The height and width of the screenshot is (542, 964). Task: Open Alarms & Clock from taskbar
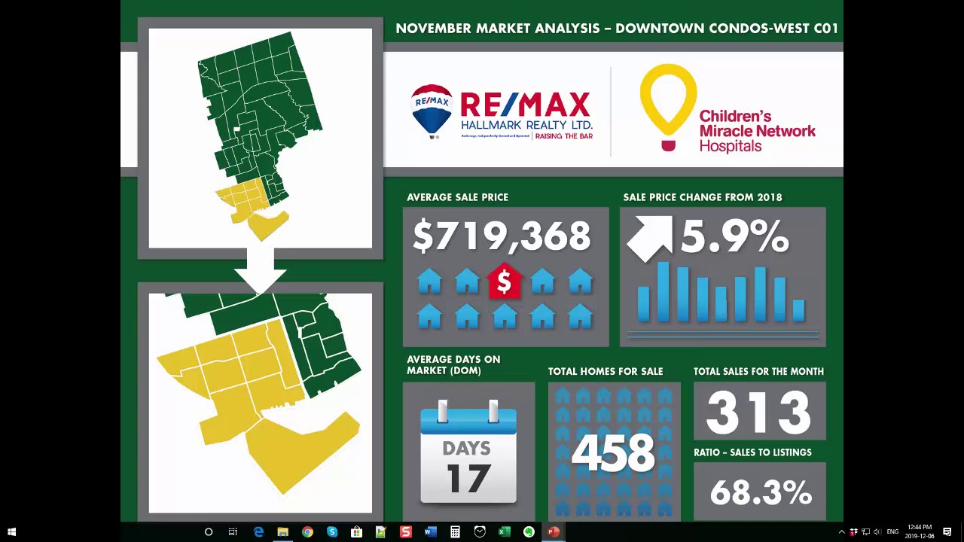(x=480, y=532)
